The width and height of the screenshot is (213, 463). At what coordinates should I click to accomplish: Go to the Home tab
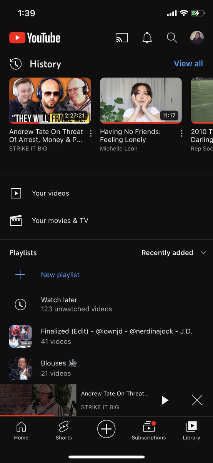[21, 431]
